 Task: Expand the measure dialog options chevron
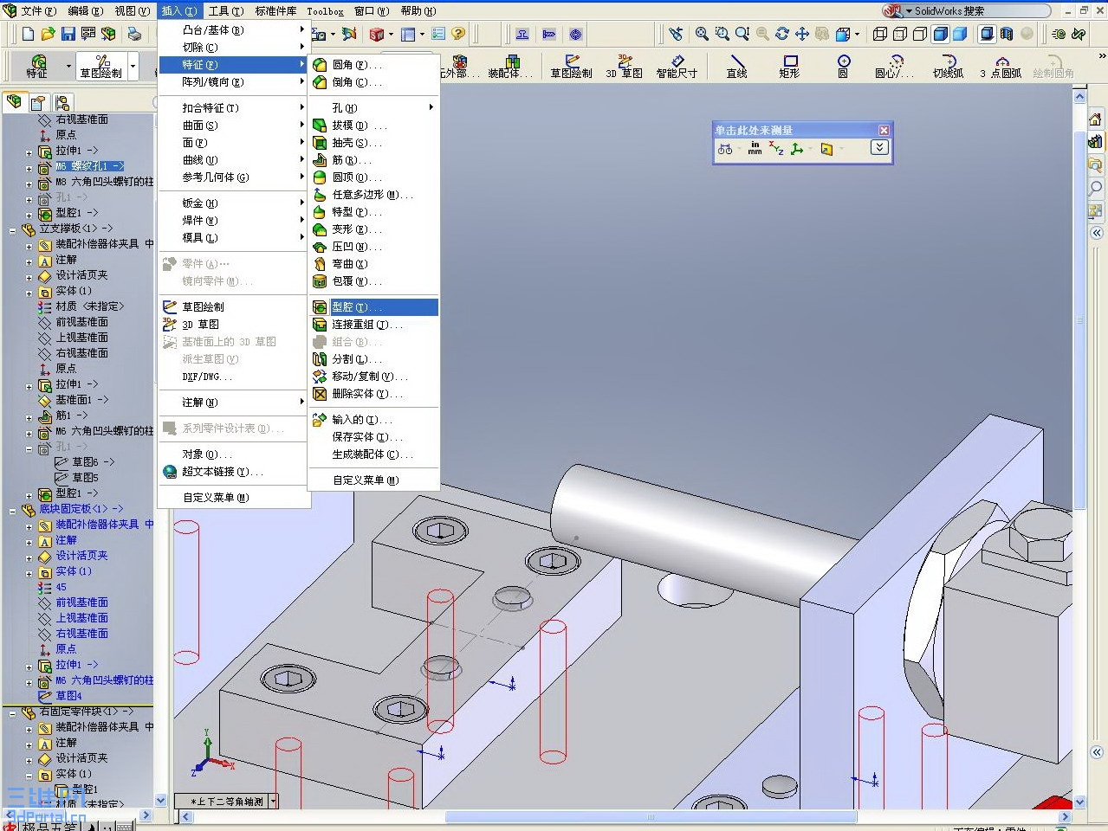click(879, 148)
